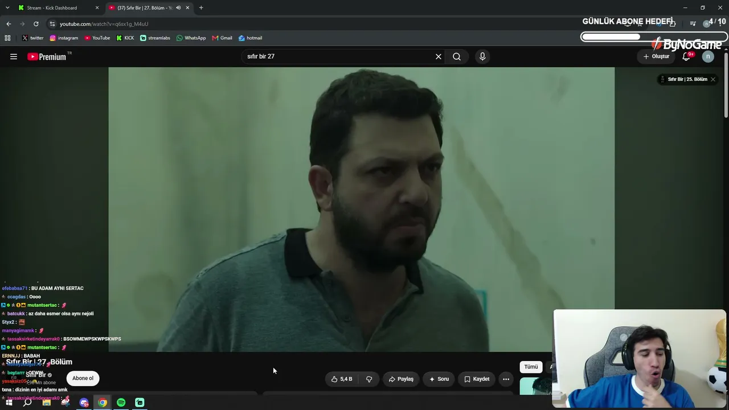Share the video with Paylaş
Viewport: 729px width, 410px height.
401,379
